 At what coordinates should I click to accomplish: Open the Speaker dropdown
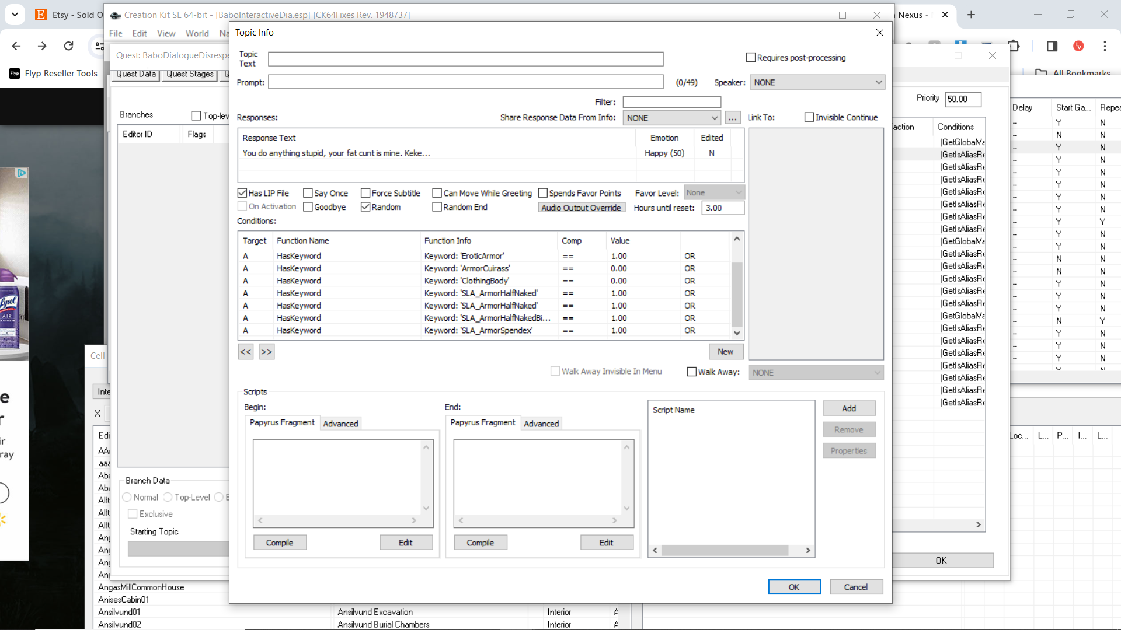(x=817, y=82)
